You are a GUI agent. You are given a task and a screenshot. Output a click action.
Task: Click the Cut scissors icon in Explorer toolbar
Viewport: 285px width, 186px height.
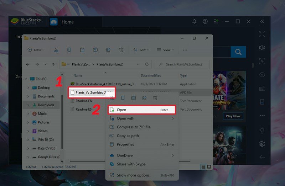pyautogui.click(x=56, y=50)
